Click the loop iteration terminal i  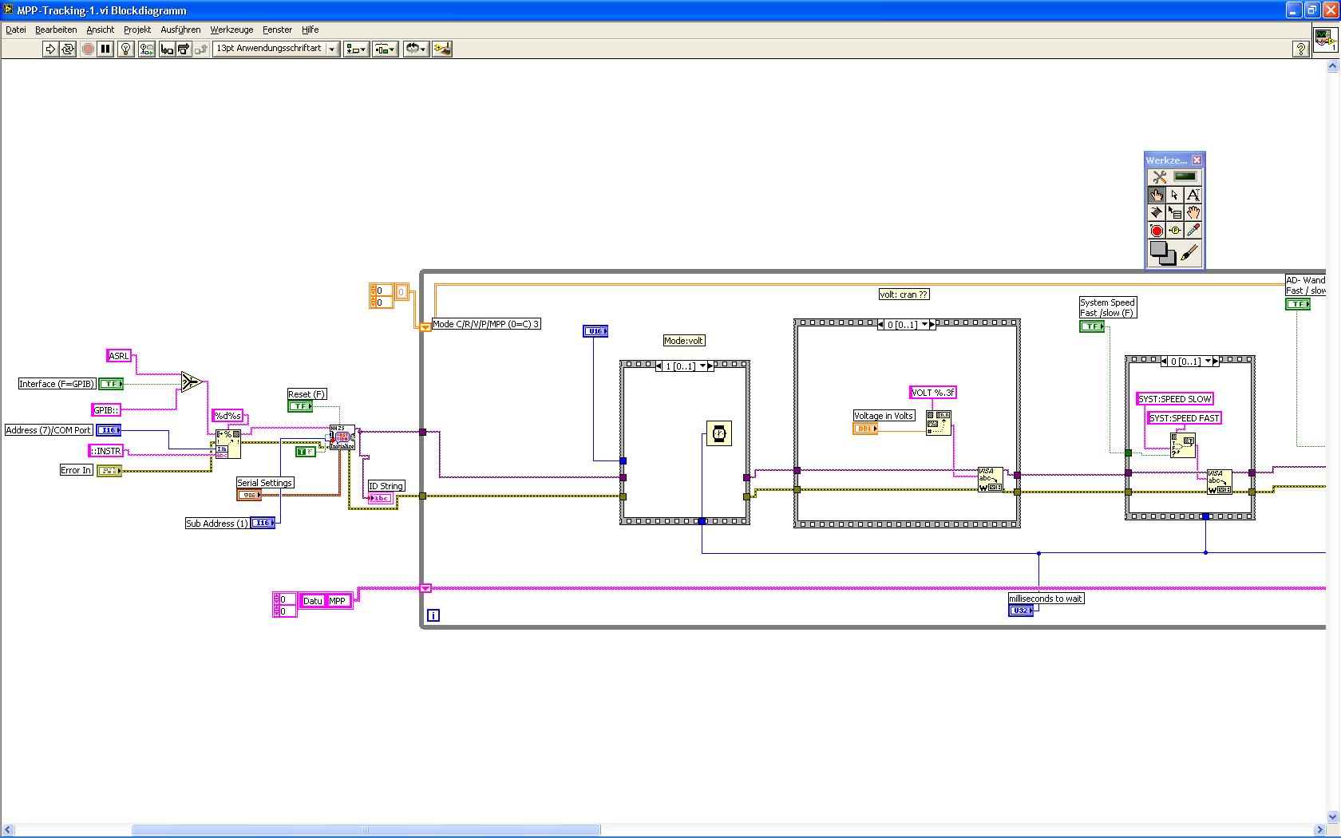click(433, 615)
